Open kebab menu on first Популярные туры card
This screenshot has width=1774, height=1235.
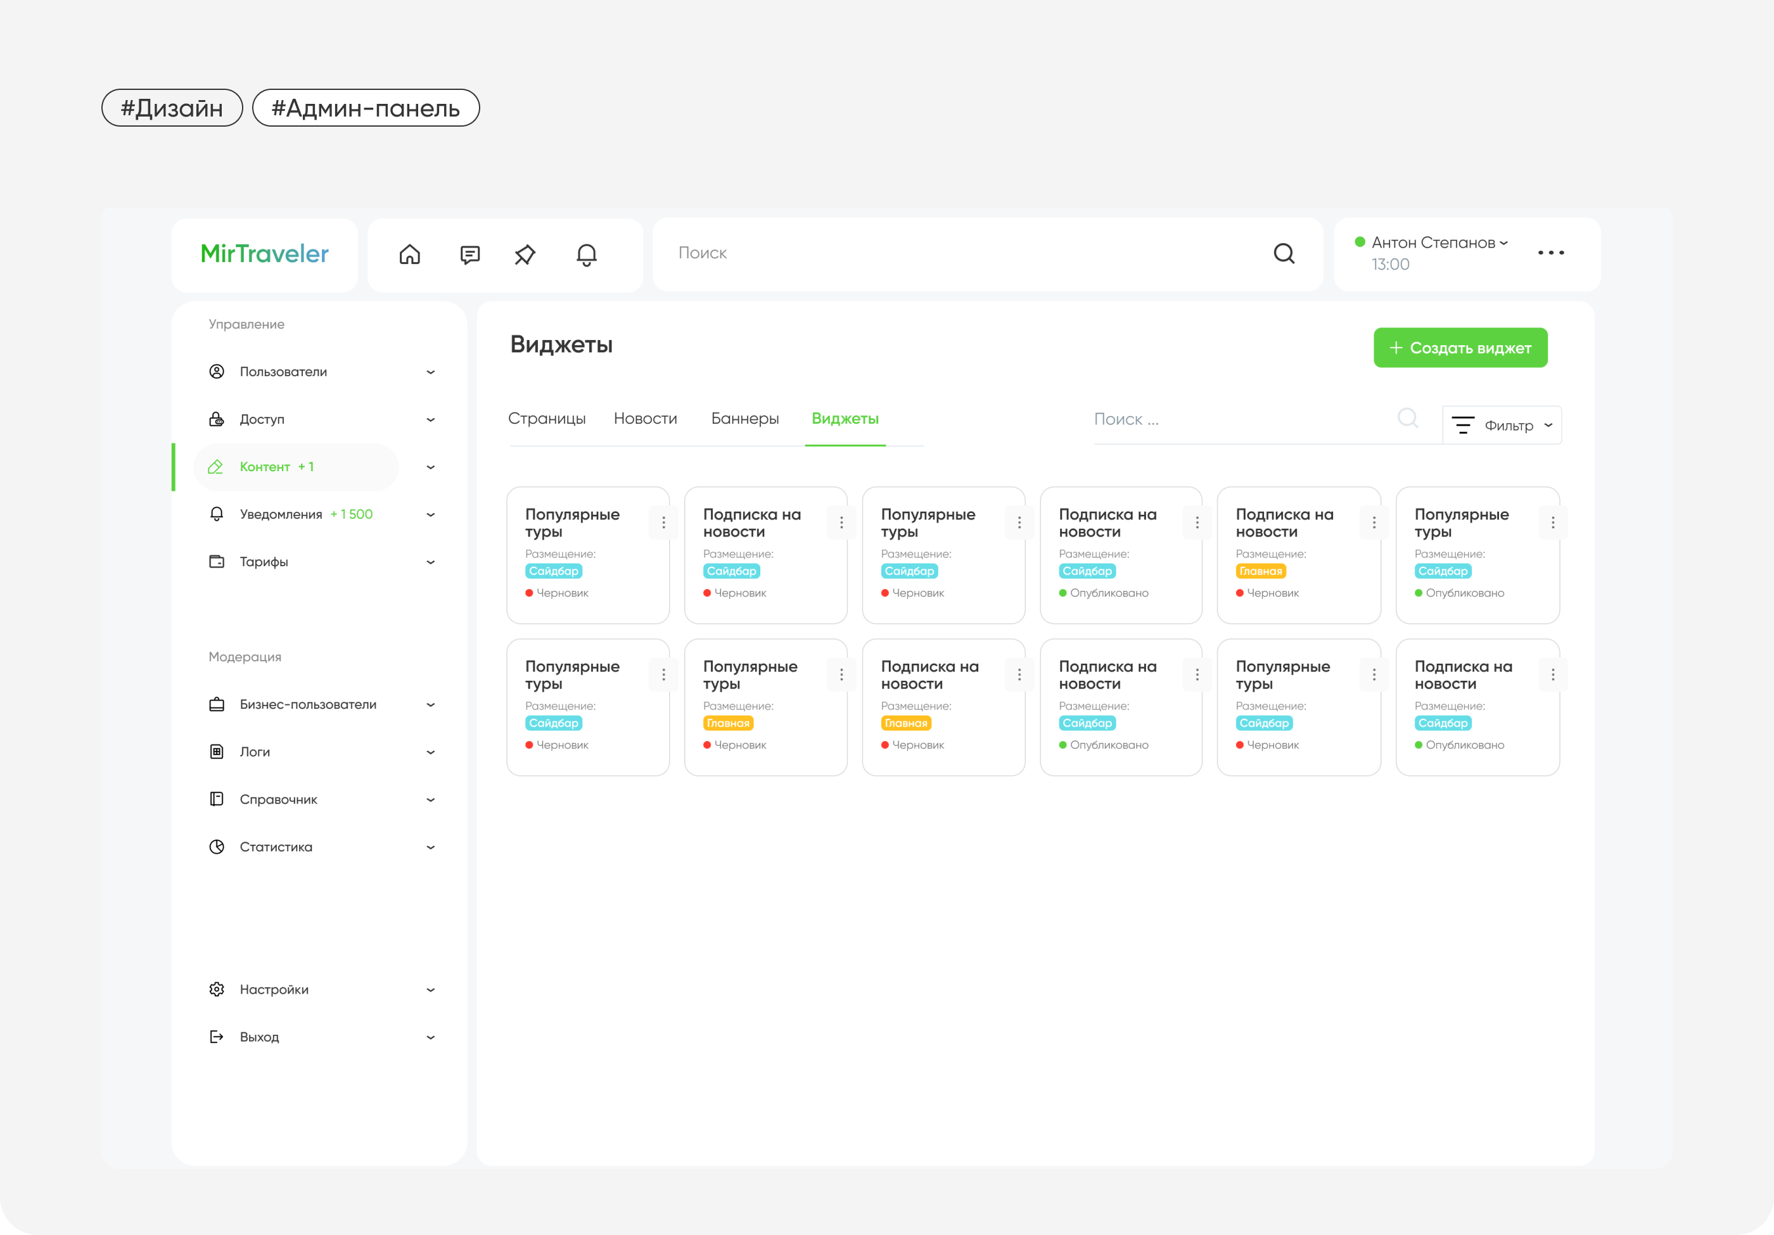(663, 523)
